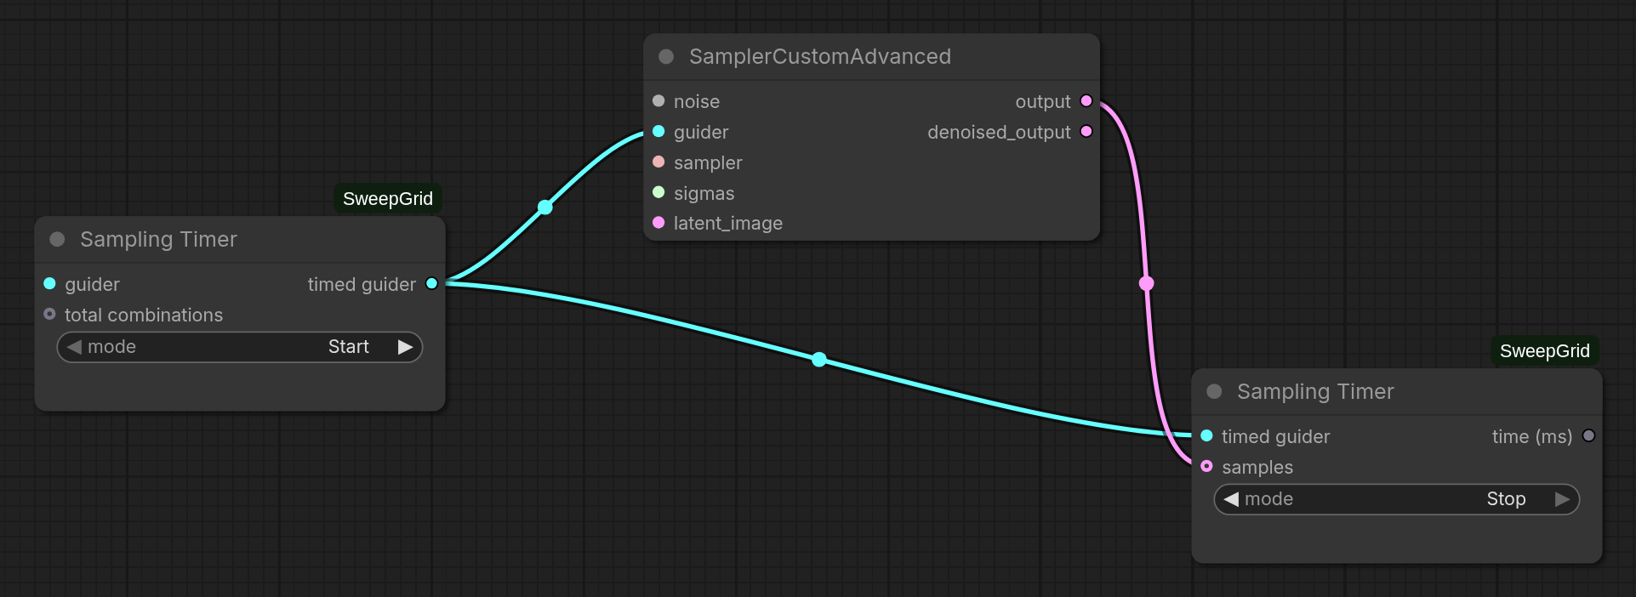Click the previous arrow on the Stop mode selector

pos(1231,499)
